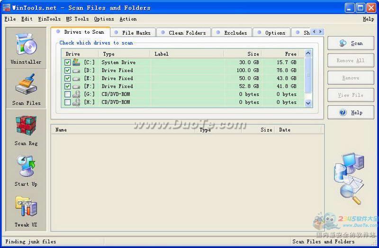Viewport: 379px width, 248px height.
Task: Sort drives by the Free column header
Action: 280,54
